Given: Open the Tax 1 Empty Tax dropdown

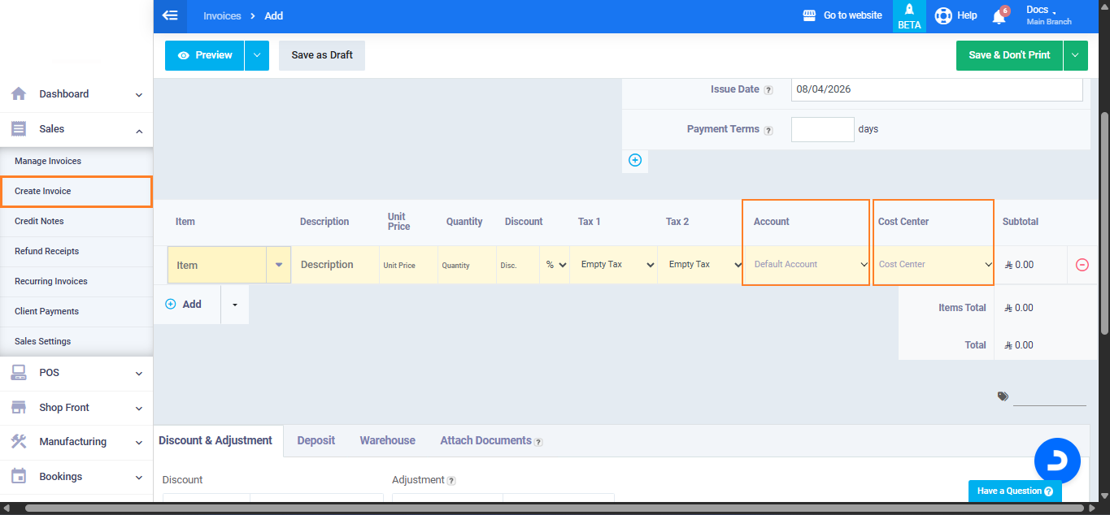Looking at the screenshot, I should pos(613,265).
